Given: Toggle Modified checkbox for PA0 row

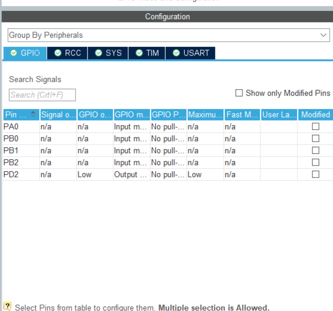Looking at the screenshot, I should [316, 126].
